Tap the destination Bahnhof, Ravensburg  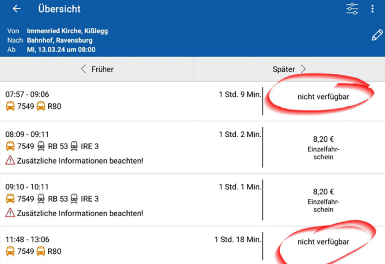pos(59,40)
